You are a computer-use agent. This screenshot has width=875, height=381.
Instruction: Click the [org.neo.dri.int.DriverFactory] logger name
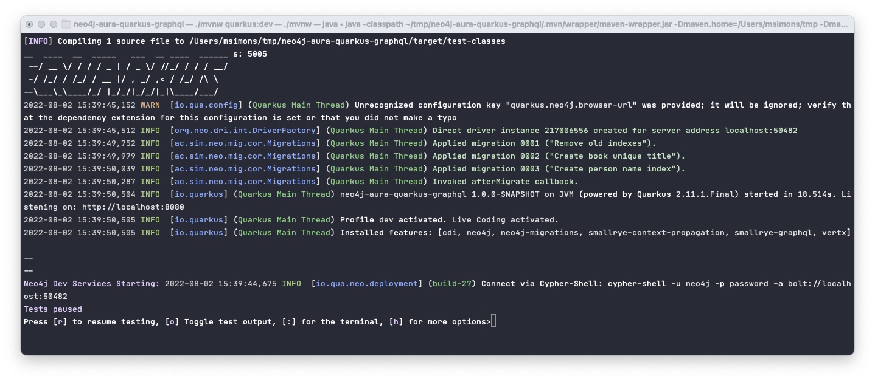coord(245,131)
